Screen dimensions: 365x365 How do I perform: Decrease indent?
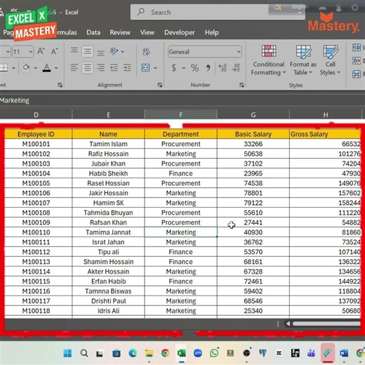pos(114,67)
